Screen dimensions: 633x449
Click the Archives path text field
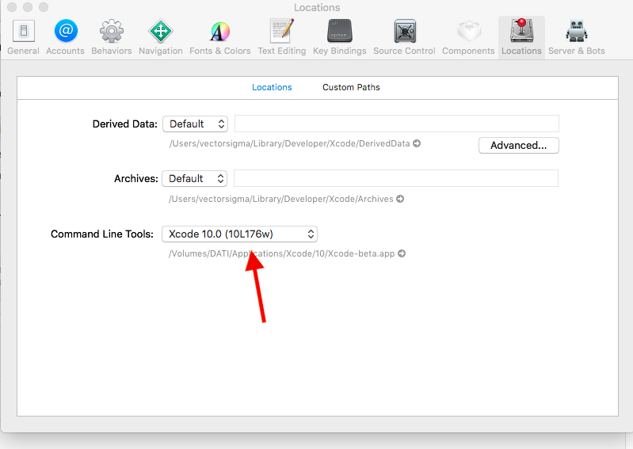(396, 178)
